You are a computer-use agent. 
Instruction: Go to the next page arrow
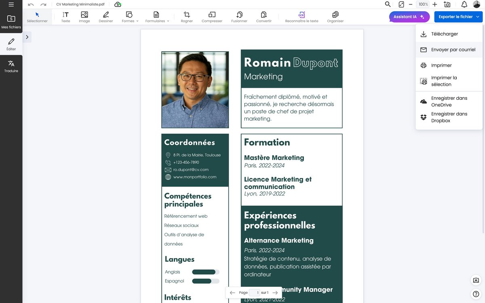point(275,292)
